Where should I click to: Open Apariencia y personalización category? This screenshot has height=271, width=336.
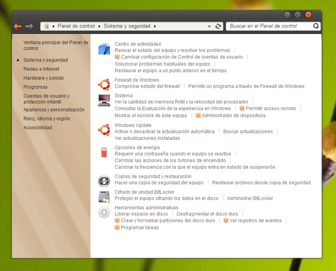pos(54,110)
